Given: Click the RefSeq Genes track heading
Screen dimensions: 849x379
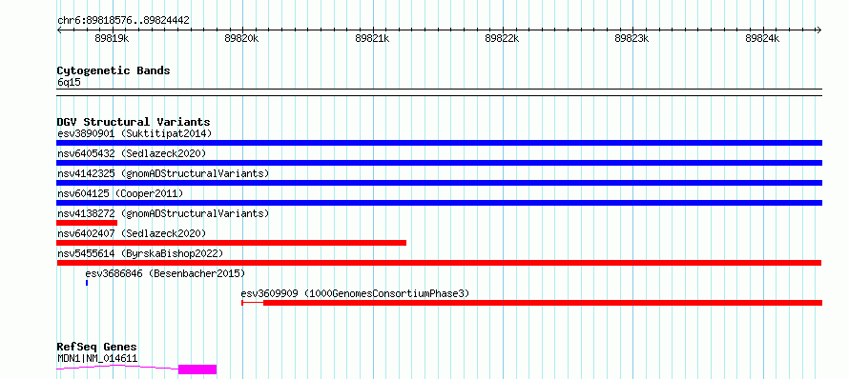Looking at the screenshot, I should (x=97, y=348).
